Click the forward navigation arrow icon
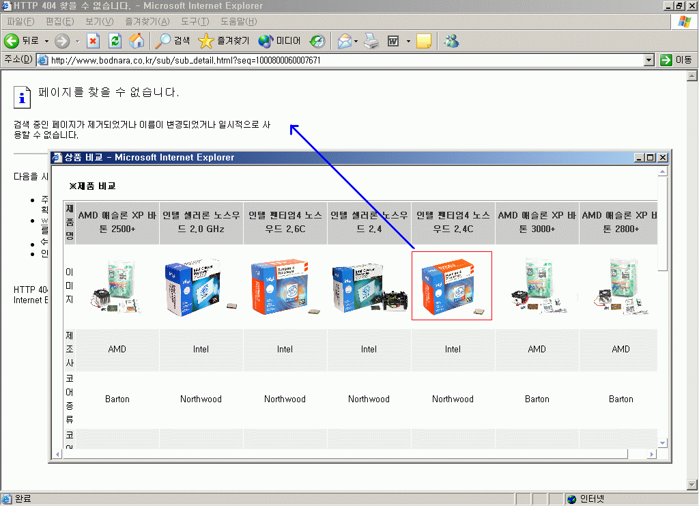The image size is (699, 506). point(62,41)
